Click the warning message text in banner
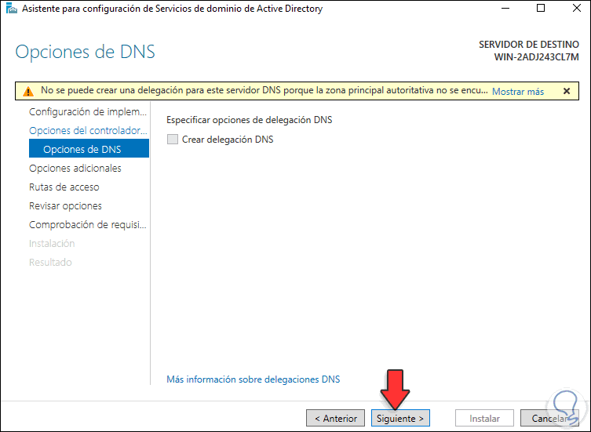 click(x=264, y=90)
